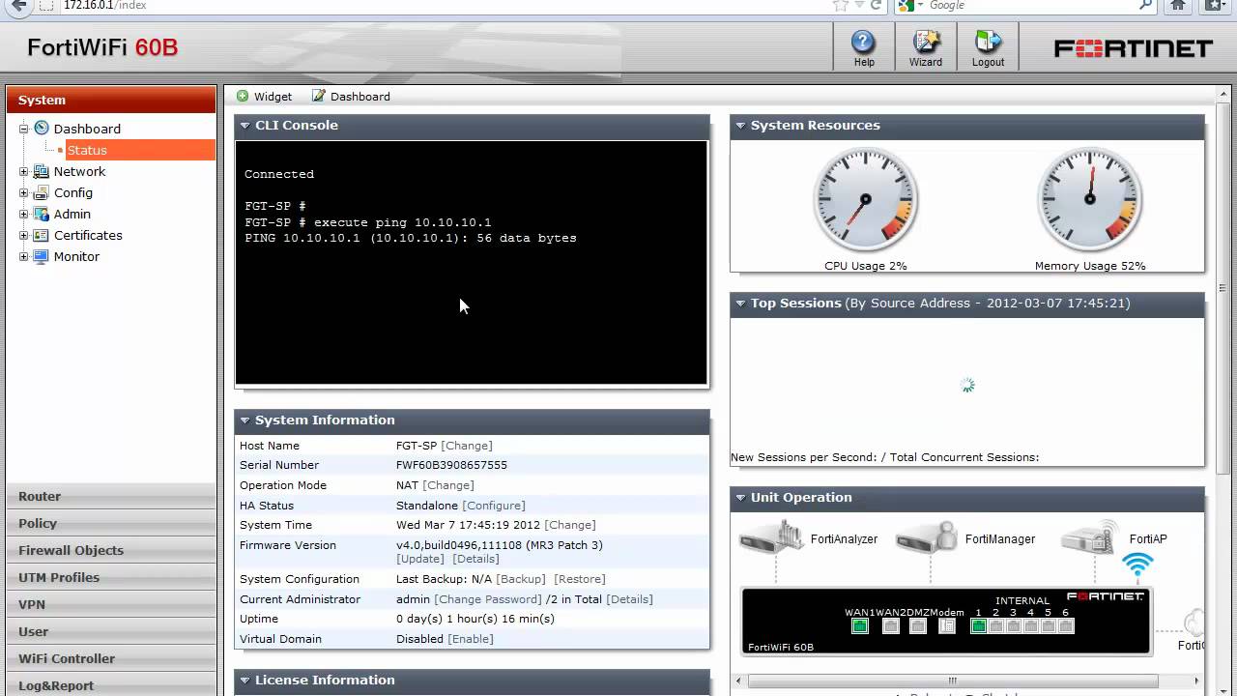
Task: Select Status under Dashboard
Action: [140, 150]
